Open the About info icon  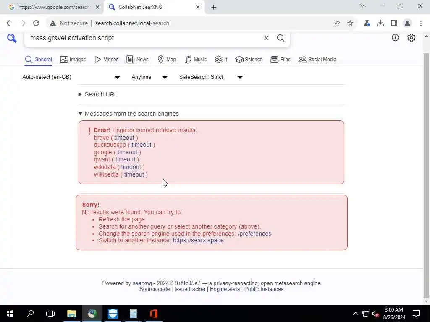click(395, 37)
